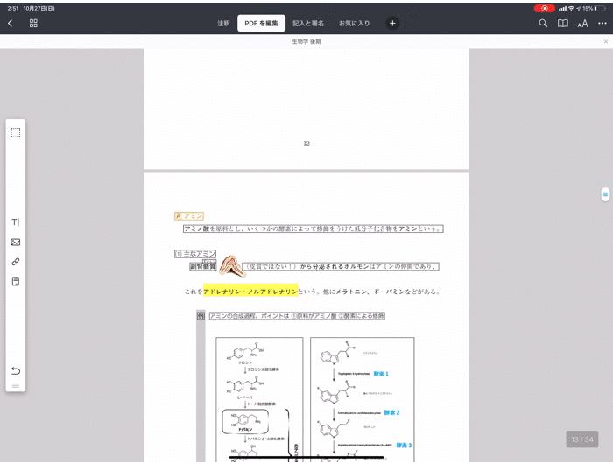The height and width of the screenshot is (464, 613).
Task: Choose the add text tool
Action: (16, 222)
